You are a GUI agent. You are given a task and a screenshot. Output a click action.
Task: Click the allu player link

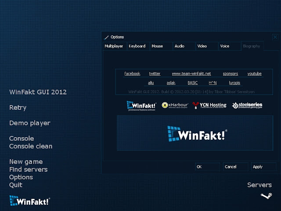pos(151,83)
